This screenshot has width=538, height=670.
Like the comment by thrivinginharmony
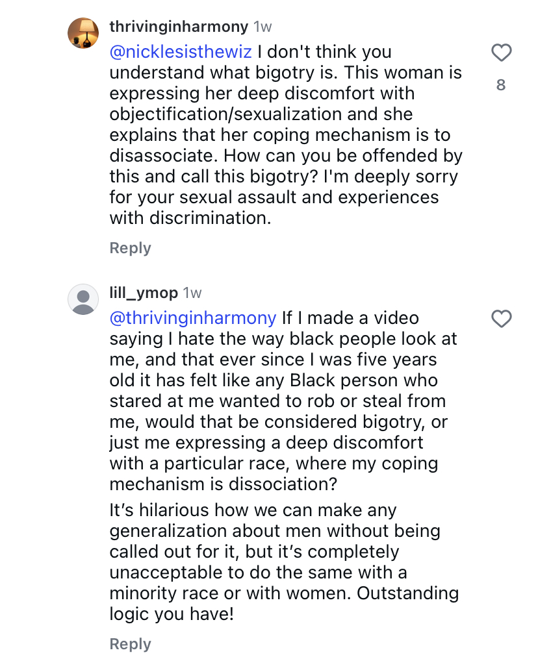point(501,53)
